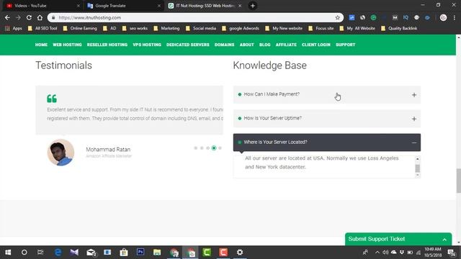Screen dimensions: 461x259
Task: Click the MozBar M extension icon
Action: click(x=395, y=17)
